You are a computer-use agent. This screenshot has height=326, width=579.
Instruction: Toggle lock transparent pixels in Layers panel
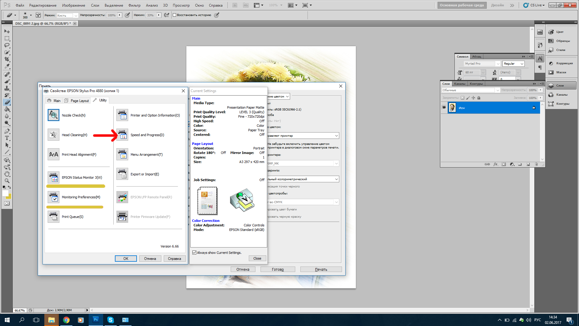click(462, 98)
